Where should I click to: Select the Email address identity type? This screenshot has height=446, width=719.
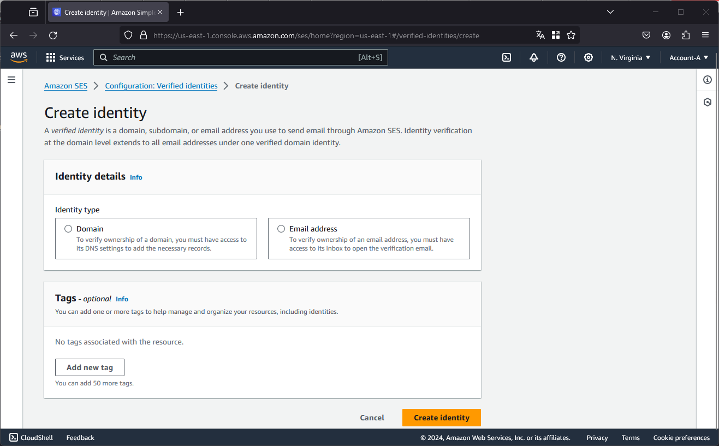281,229
